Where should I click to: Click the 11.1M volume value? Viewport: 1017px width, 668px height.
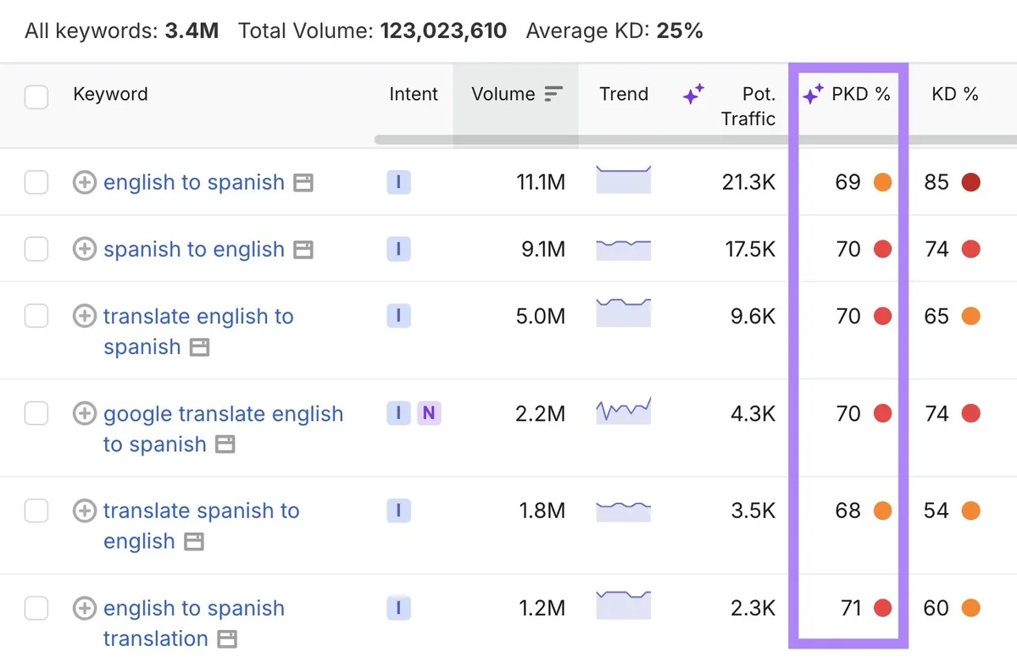[541, 182]
